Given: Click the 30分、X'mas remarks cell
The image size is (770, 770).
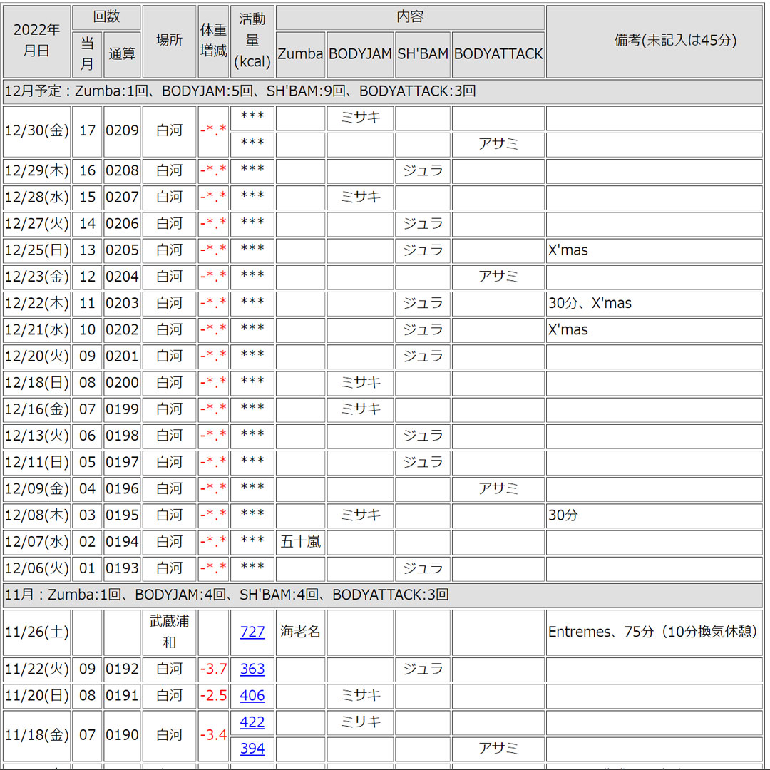Looking at the screenshot, I should [x=654, y=304].
